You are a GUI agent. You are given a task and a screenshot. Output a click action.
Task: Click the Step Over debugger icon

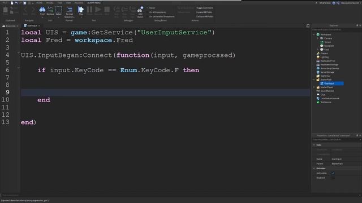point(124,10)
